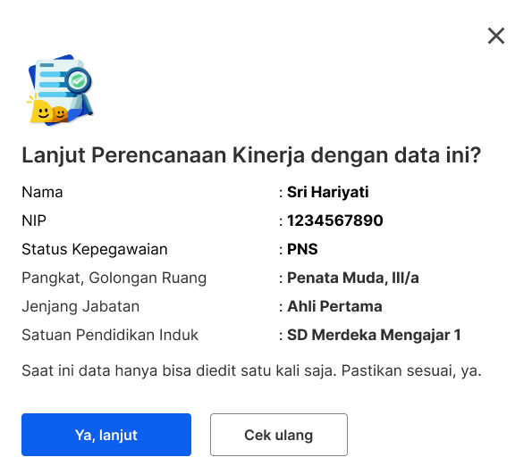The width and height of the screenshot is (532, 474).
Task: Click the Status Kepegawaian label
Action: (x=95, y=249)
